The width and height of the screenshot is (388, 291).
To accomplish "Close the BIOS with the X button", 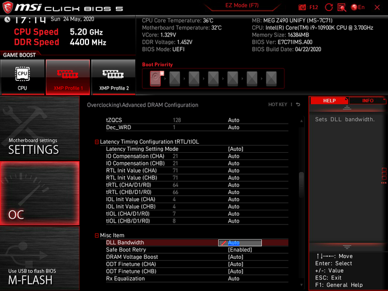I will pos(377,7).
